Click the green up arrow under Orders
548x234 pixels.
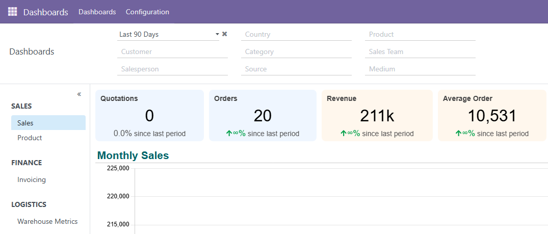229,133
